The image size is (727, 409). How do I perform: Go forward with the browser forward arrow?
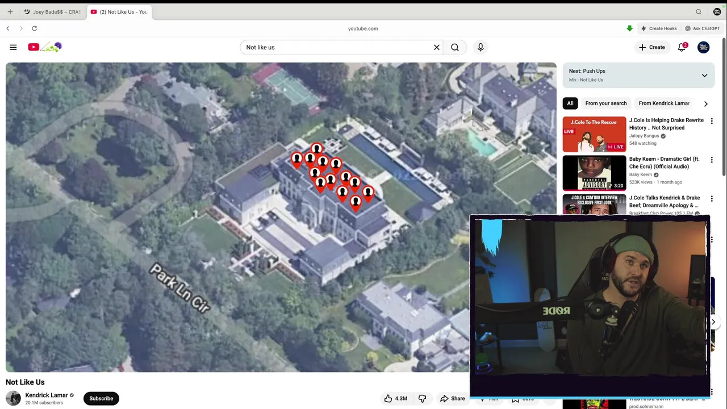[21, 28]
